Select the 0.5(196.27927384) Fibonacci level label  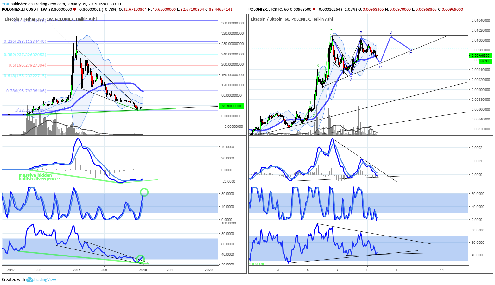(27, 65)
